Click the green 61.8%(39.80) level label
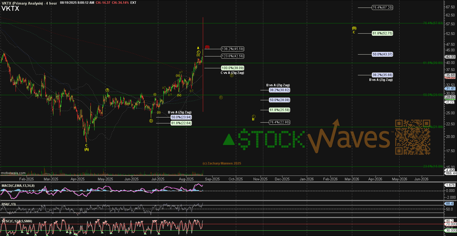The image size is (457, 236). click(x=433, y=63)
